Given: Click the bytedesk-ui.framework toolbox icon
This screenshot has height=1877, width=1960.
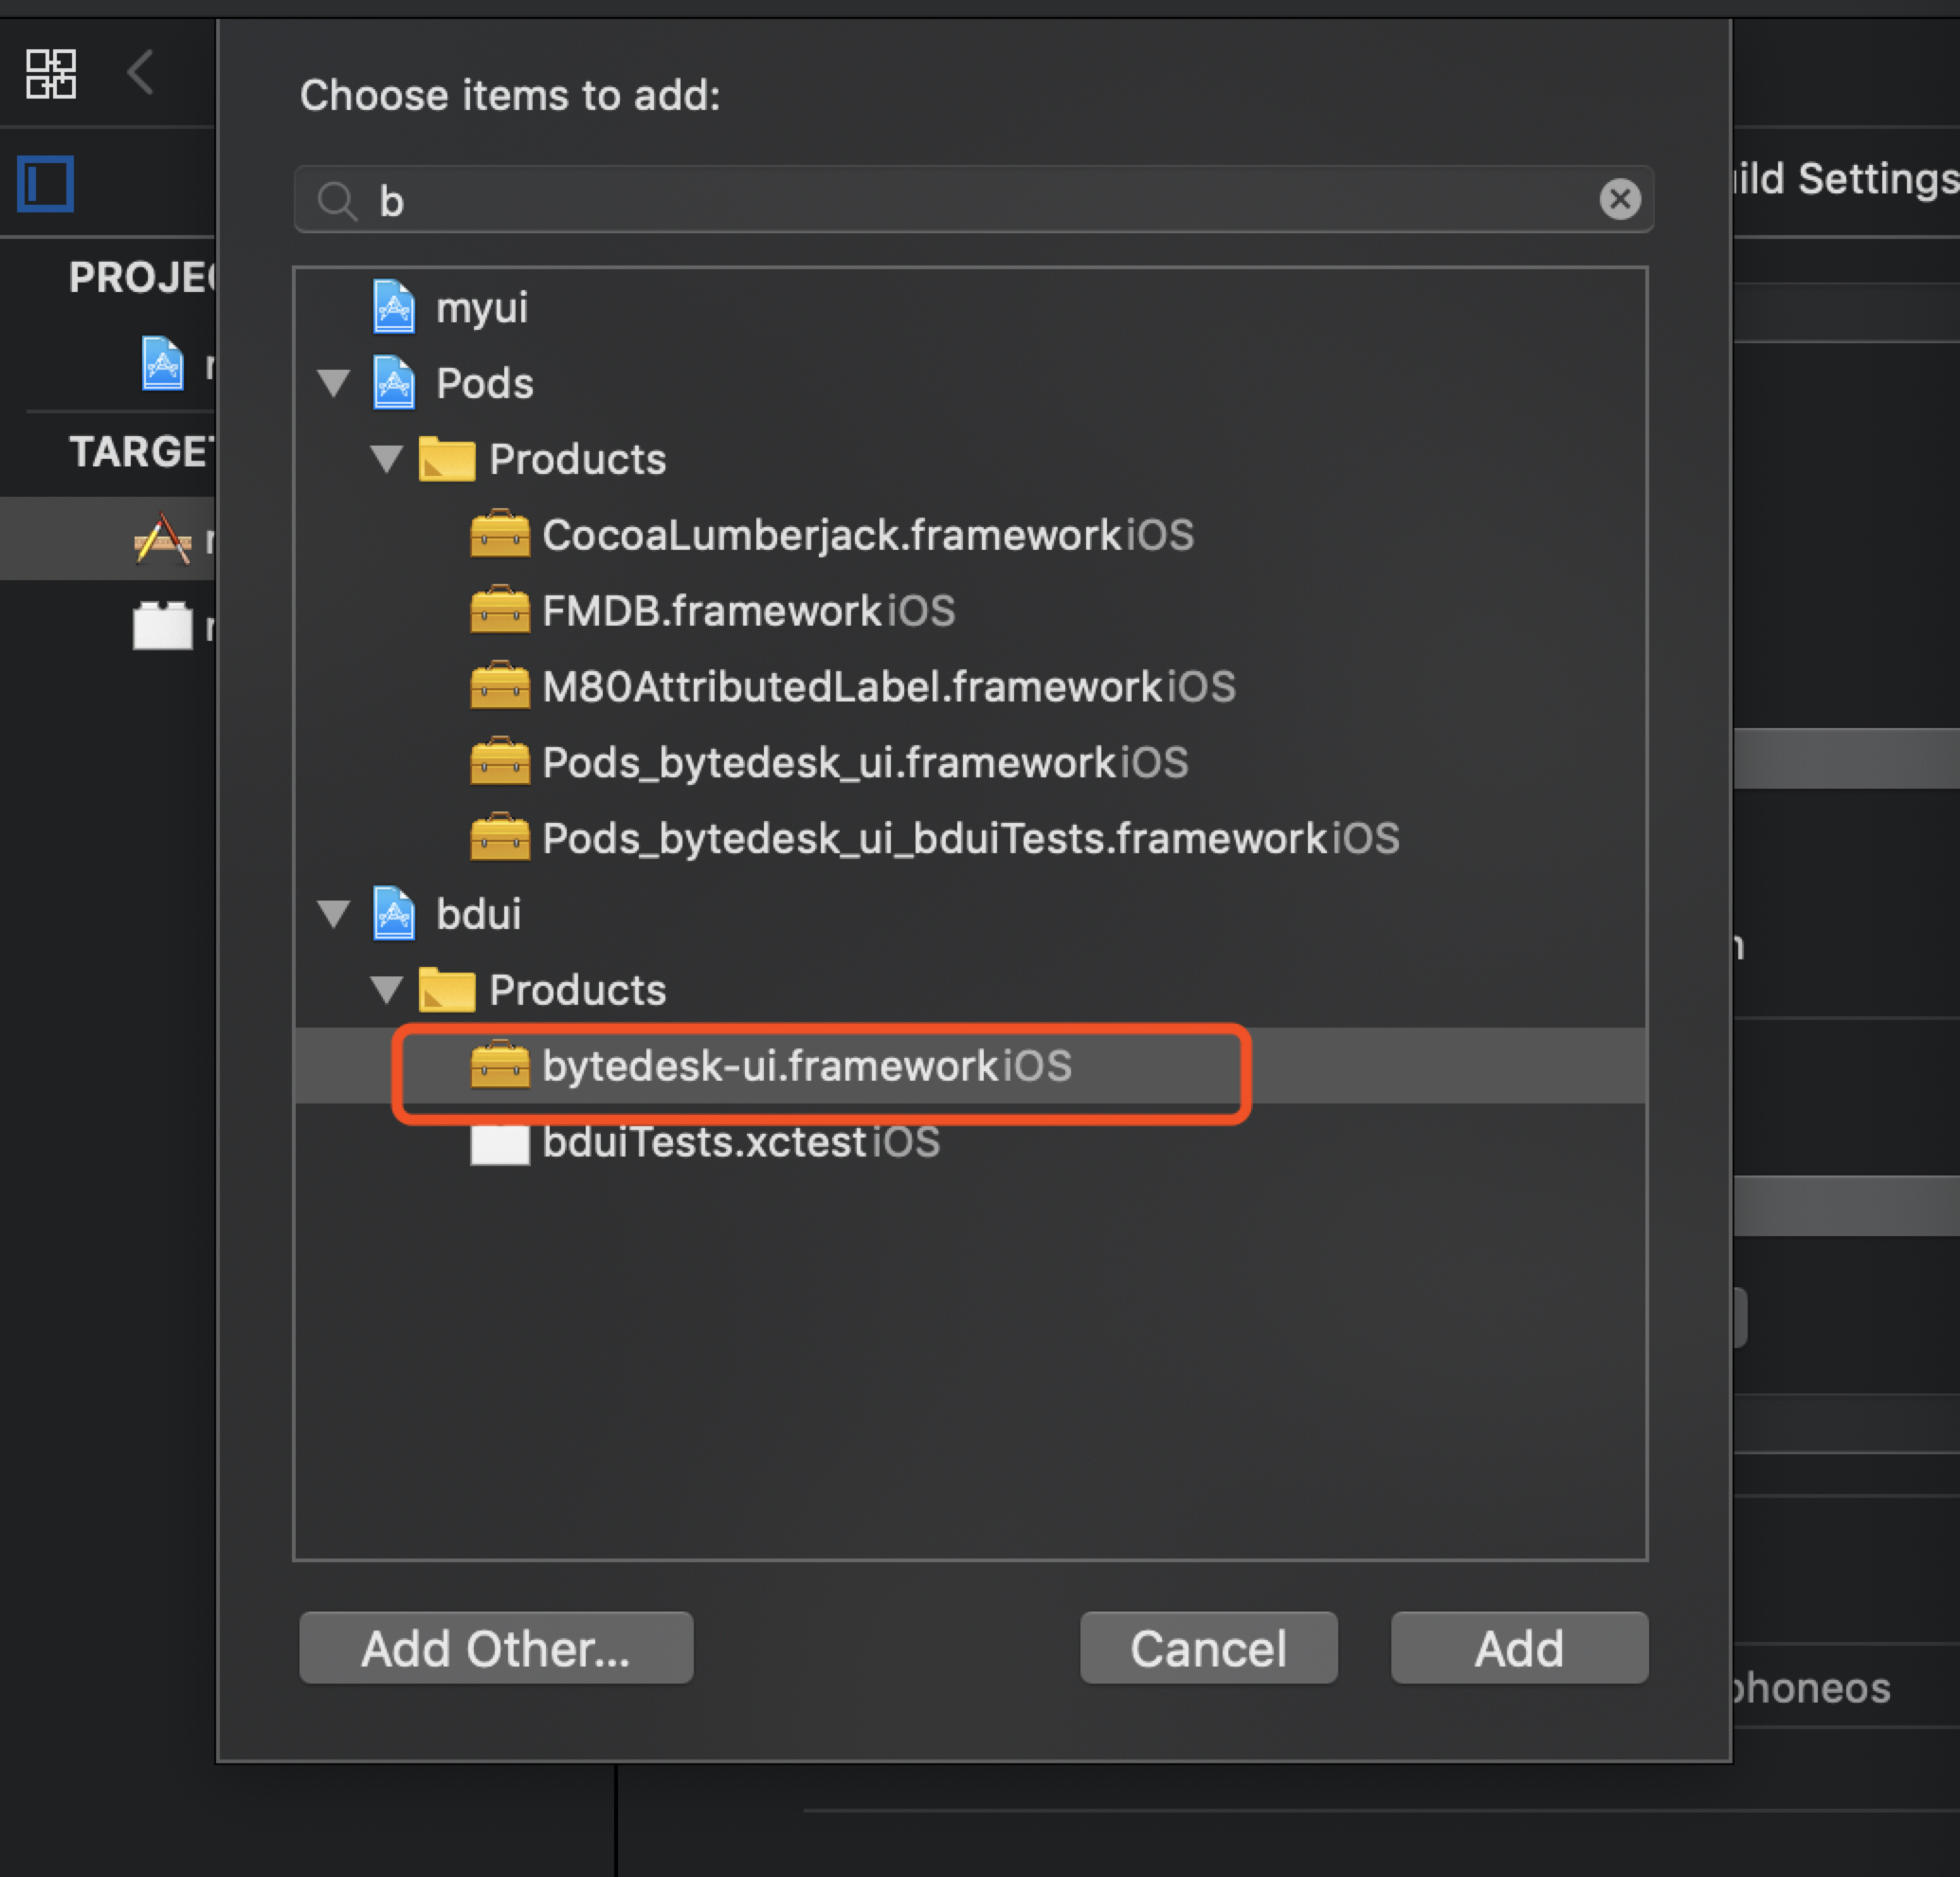Looking at the screenshot, I should (500, 1066).
